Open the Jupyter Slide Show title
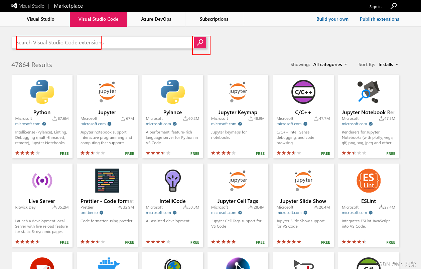Screen dimensions: 421x270 tap(303, 201)
